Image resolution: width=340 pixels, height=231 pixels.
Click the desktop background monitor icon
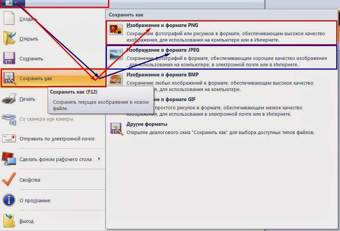pos(9,159)
